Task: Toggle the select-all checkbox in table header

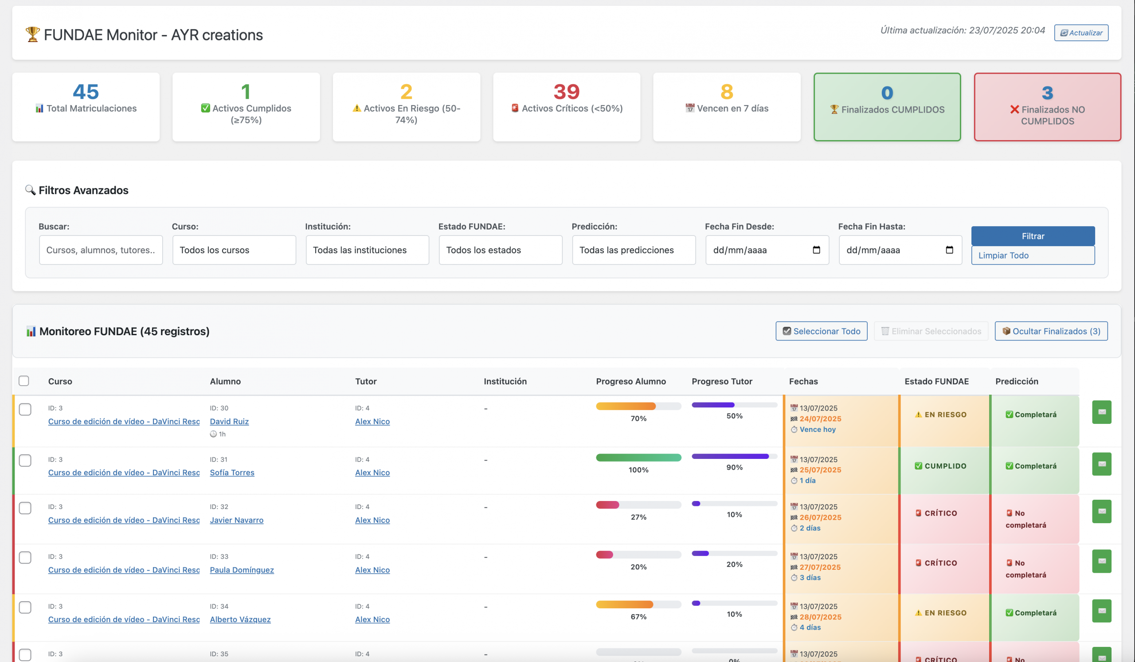Action: coord(24,380)
